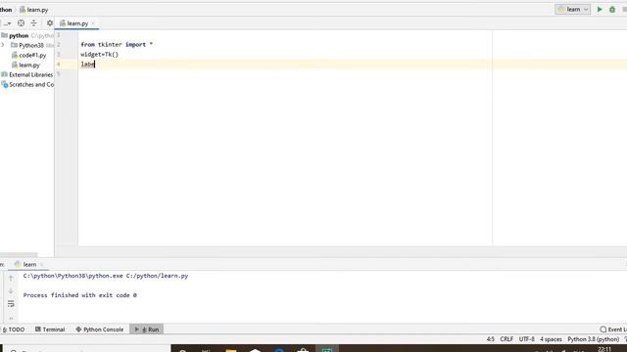Image resolution: width=627 pixels, height=352 pixels.
Task: Click the python.exe command path output line
Action: coord(106,276)
